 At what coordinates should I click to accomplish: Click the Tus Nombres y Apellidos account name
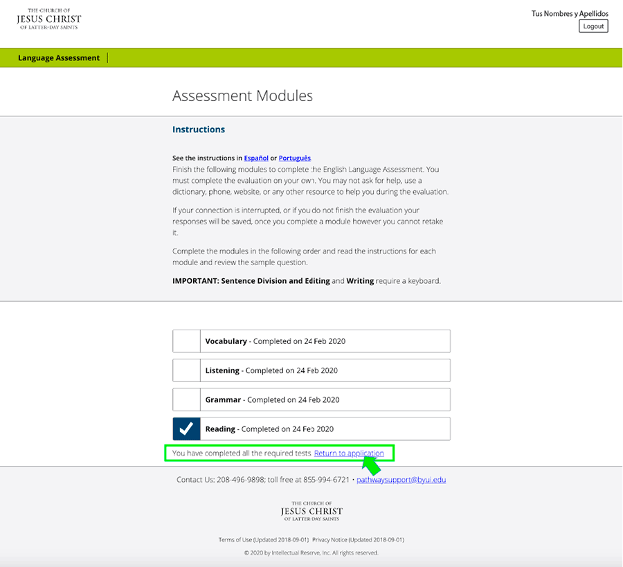pyautogui.click(x=569, y=13)
